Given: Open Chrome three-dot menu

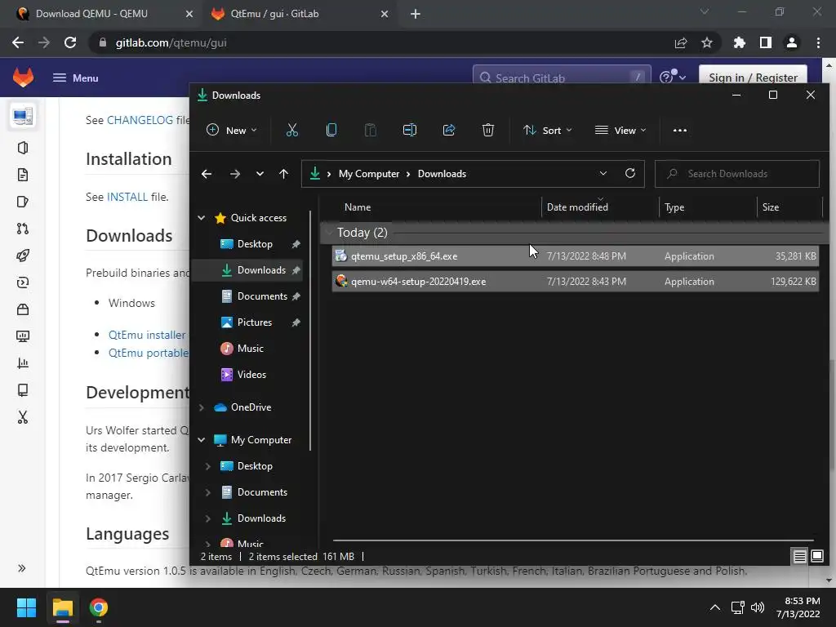Looking at the screenshot, I should (818, 42).
